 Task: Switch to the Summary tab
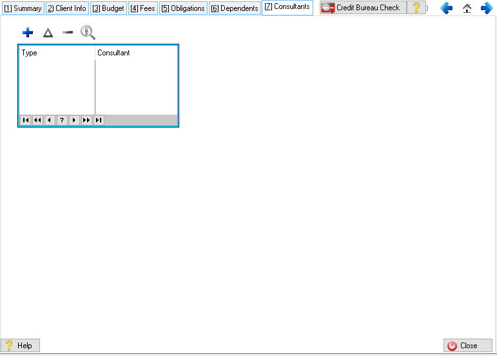click(x=23, y=8)
